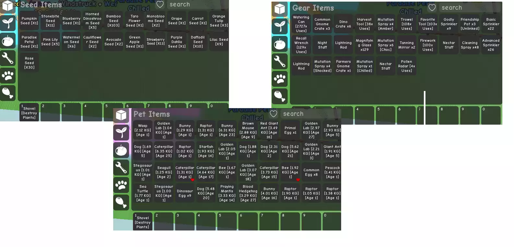Select the wrench icon in Pet Items sidebar
Viewport: 514px width, 247px height.
pos(121,167)
